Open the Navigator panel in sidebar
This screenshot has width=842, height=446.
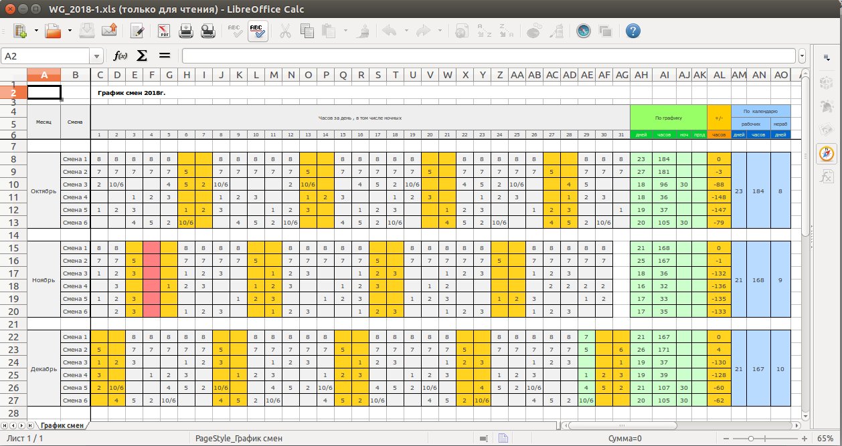pos(826,153)
